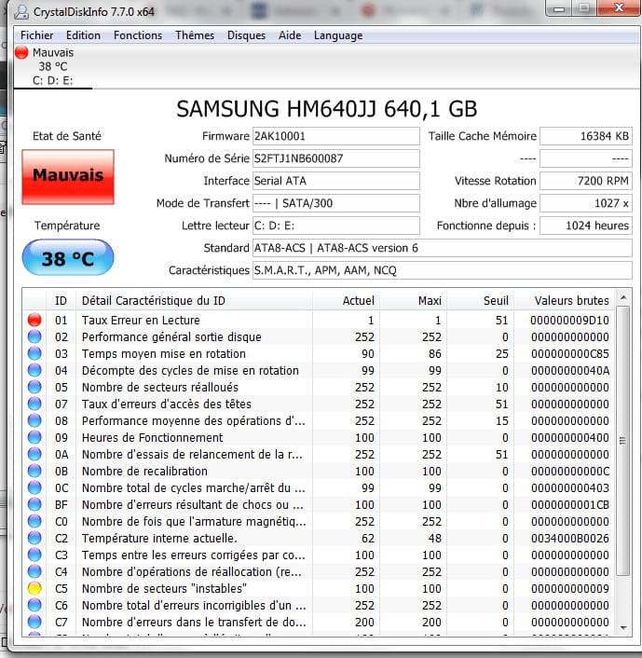Click the blue status icon for attribute 0C

34,487
